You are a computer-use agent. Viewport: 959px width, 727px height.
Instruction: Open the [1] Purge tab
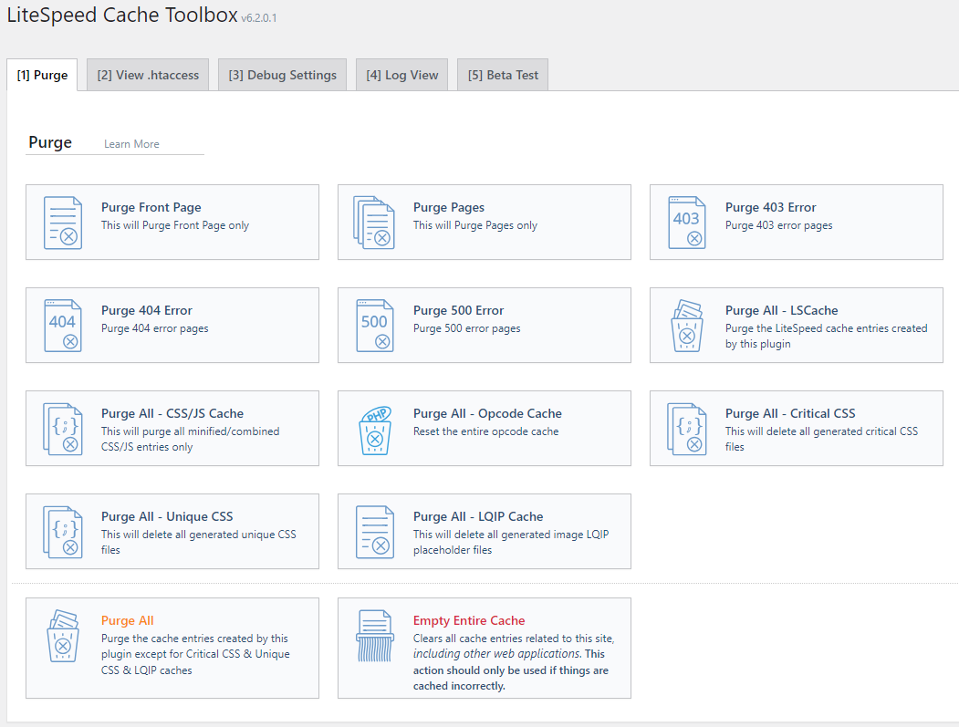point(42,75)
